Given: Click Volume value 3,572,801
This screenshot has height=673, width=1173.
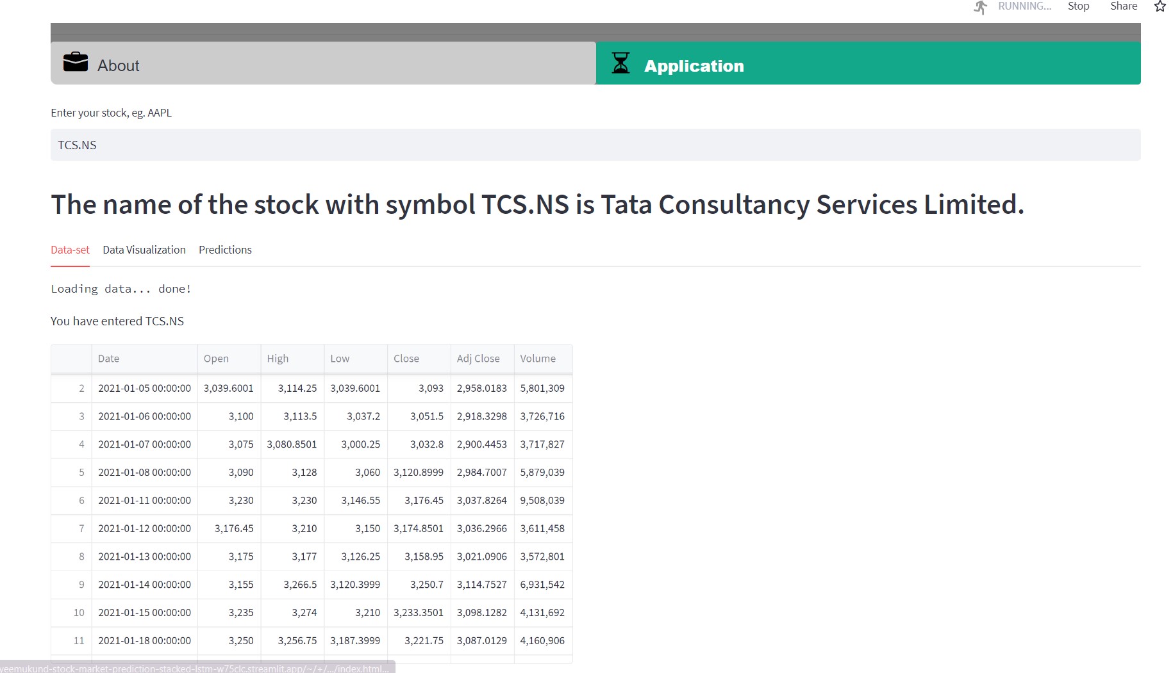Looking at the screenshot, I should tap(543, 556).
